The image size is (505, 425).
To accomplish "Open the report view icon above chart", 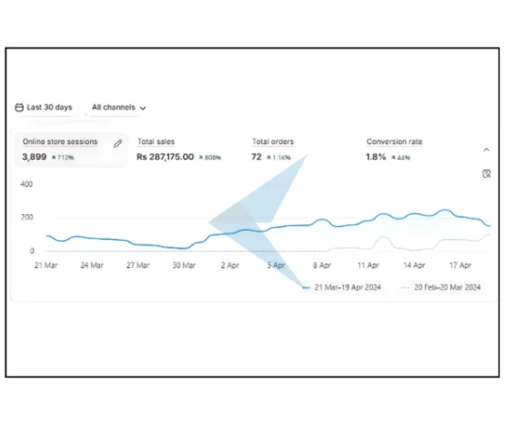I will (x=486, y=174).
